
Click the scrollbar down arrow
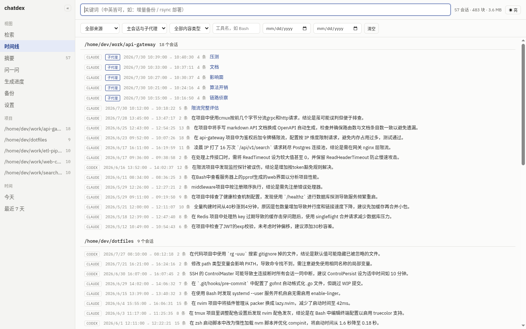523,325
